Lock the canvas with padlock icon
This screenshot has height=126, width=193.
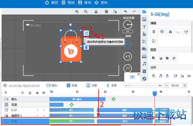pos(96,12)
